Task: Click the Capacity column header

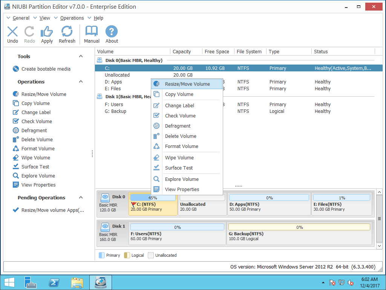Action: click(x=186, y=51)
